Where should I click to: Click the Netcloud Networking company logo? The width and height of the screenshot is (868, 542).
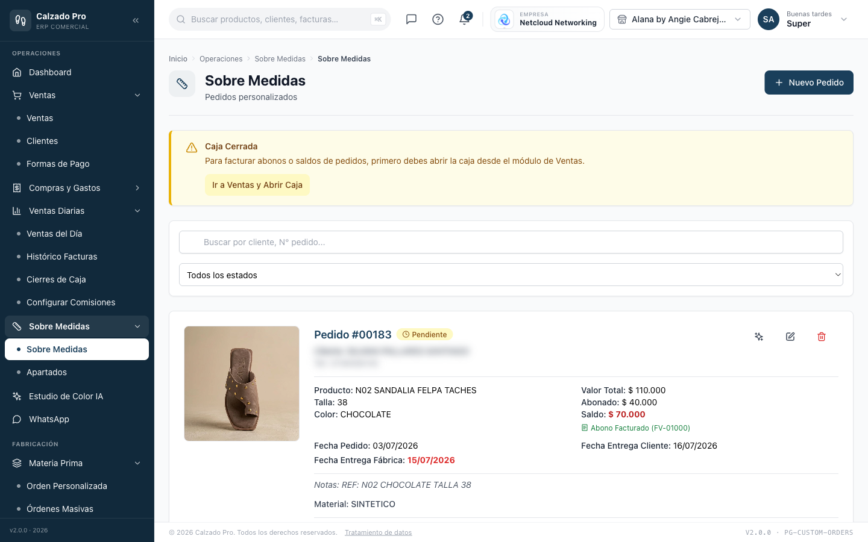pyautogui.click(x=505, y=19)
